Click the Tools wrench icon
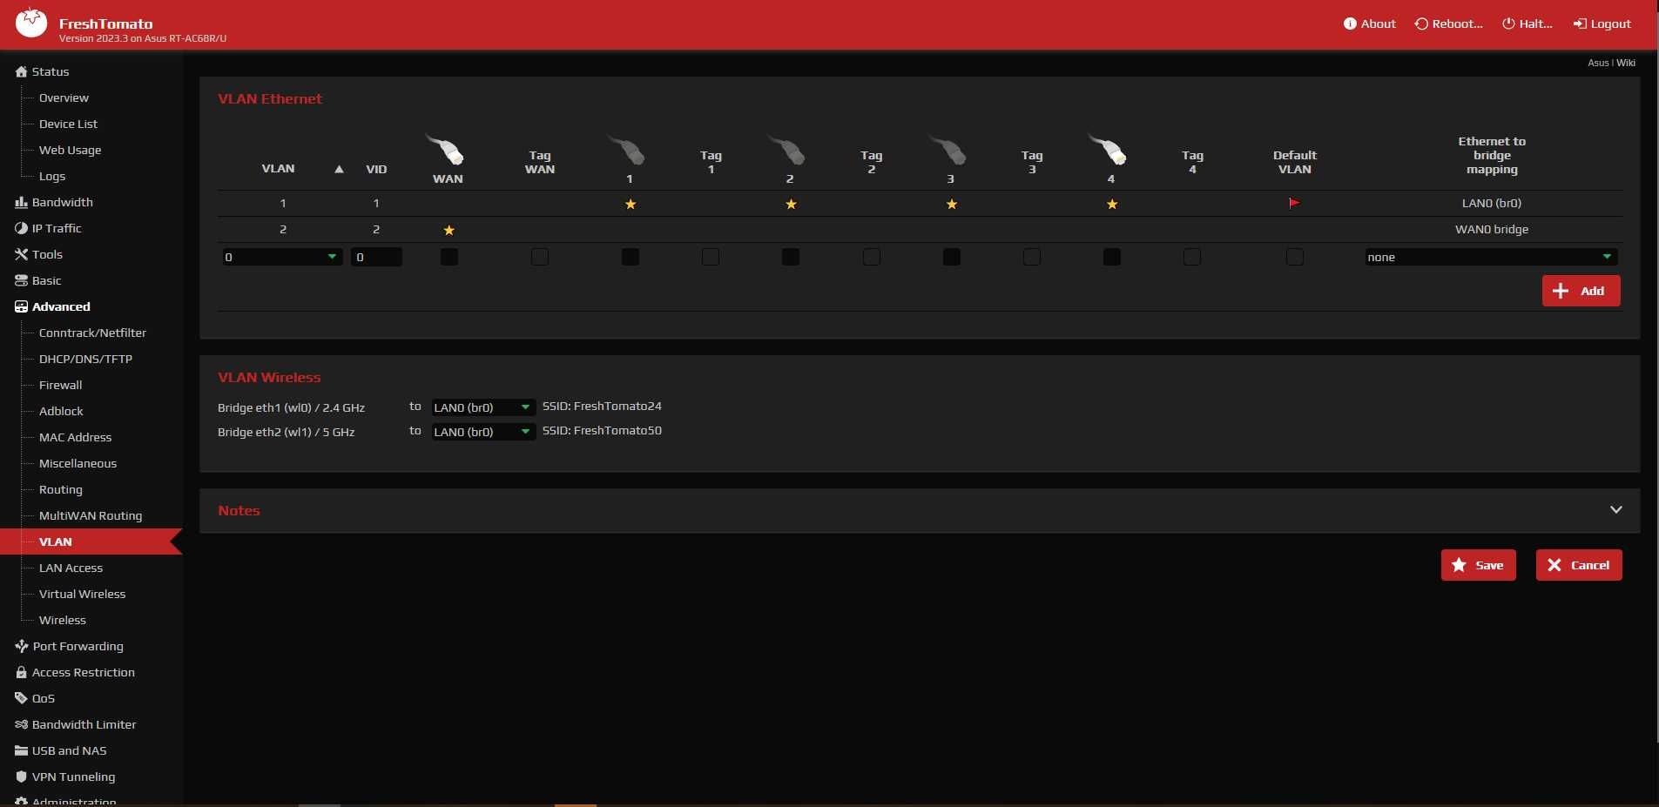1659x807 pixels. pyautogui.click(x=22, y=254)
